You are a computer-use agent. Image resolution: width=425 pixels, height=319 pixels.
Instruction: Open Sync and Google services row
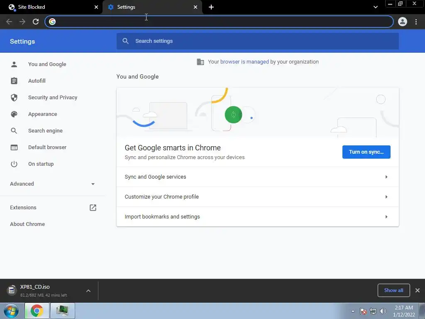[257, 177]
